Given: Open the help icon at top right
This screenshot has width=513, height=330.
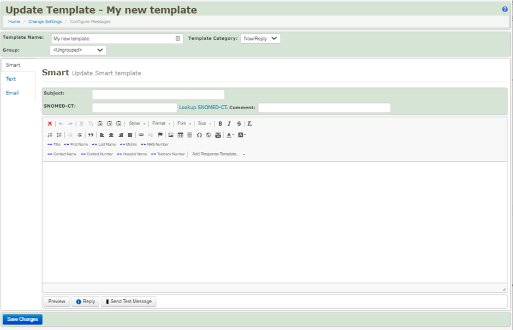Looking at the screenshot, I should click(505, 9).
